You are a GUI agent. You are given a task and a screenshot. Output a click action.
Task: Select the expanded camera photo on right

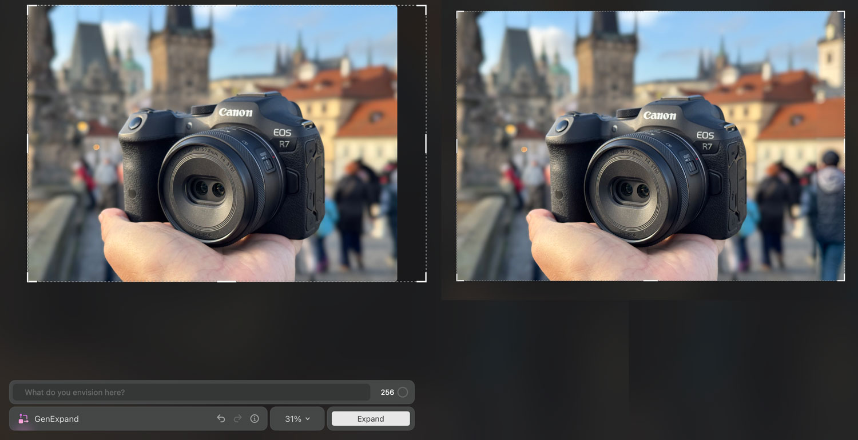(650, 146)
